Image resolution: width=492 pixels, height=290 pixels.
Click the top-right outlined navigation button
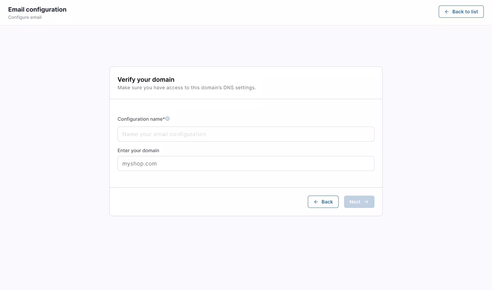tap(461, 11)
